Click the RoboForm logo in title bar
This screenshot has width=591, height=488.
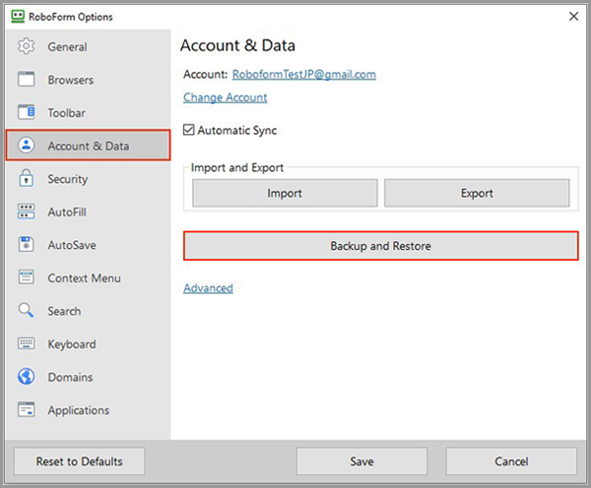tap(18, 17)
